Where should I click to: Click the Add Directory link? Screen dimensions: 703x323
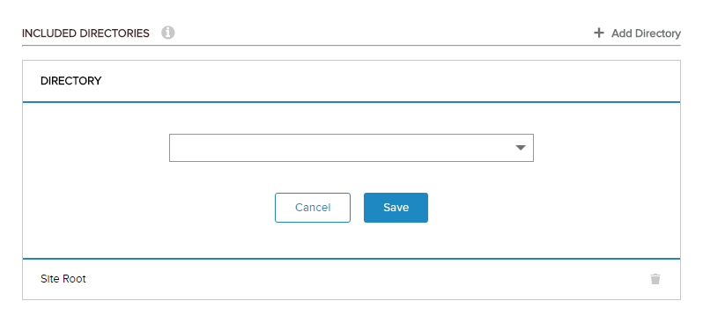tap(637, 33)
